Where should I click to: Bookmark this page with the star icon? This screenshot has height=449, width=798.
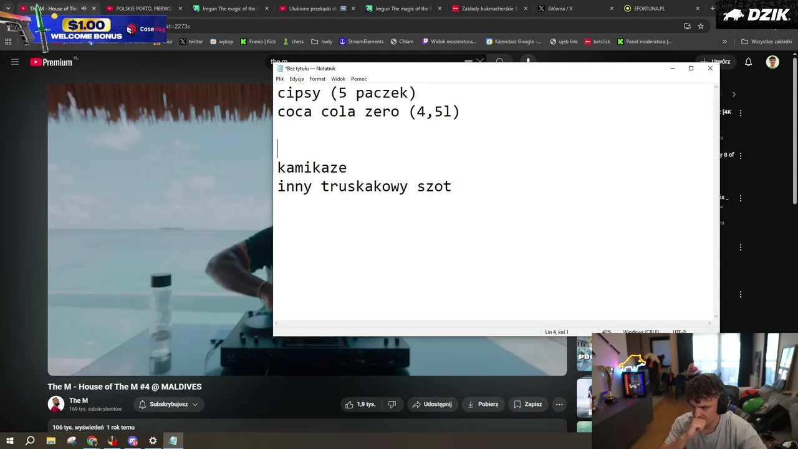701,26
